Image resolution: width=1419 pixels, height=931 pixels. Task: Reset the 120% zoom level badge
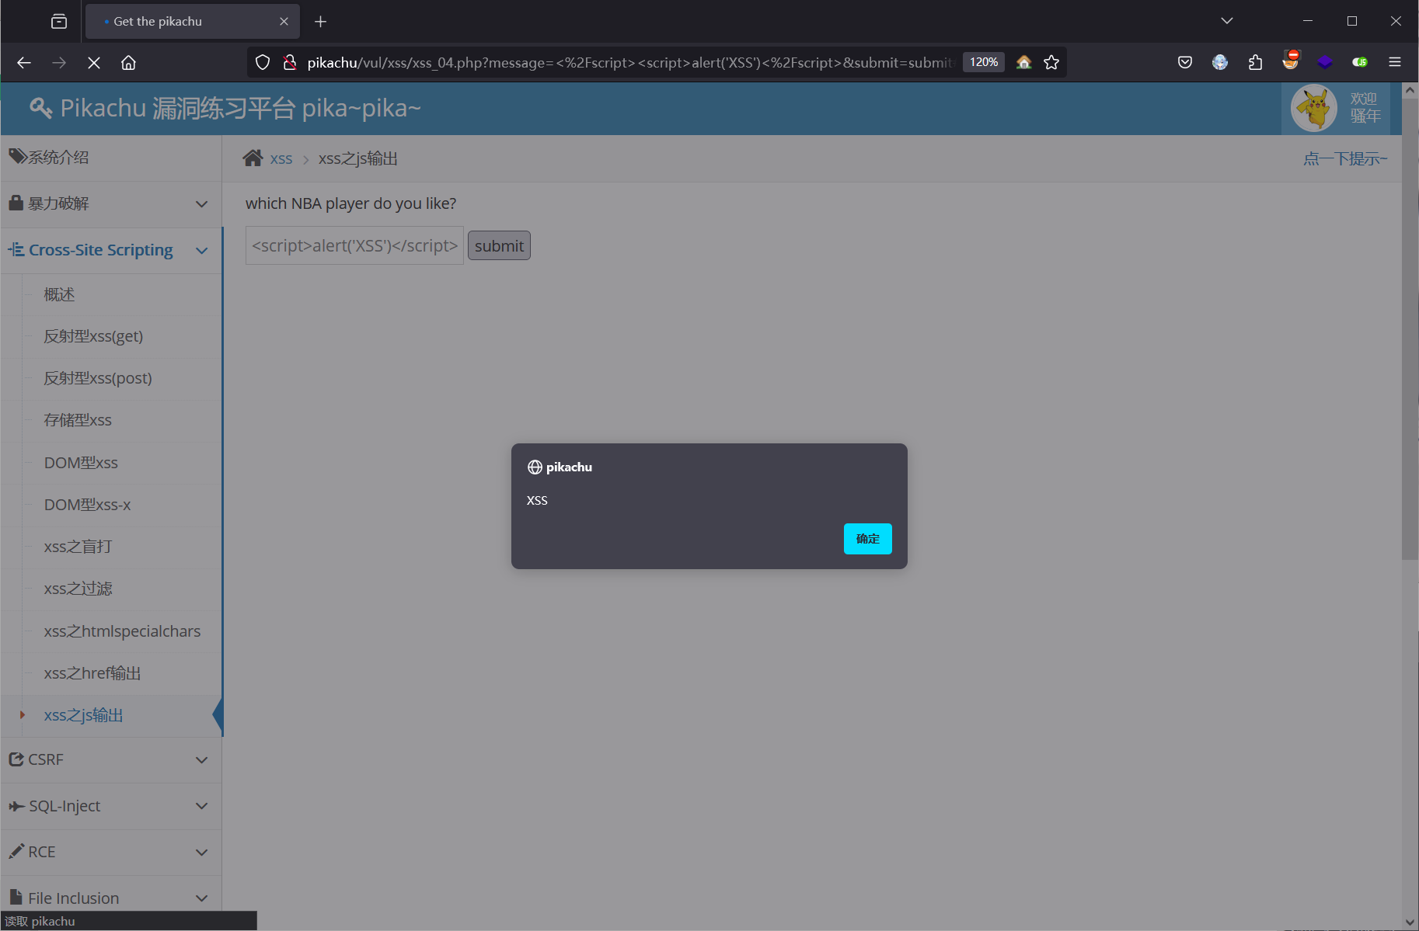click(984, 62)
